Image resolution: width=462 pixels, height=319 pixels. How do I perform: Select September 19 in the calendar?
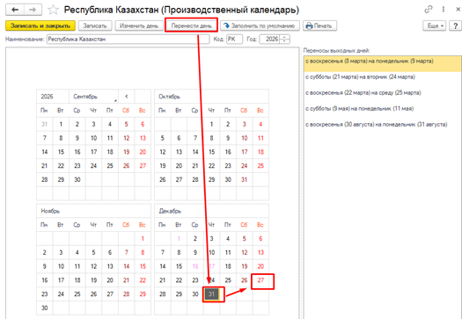pyautogui.click(x=127, y=152)
